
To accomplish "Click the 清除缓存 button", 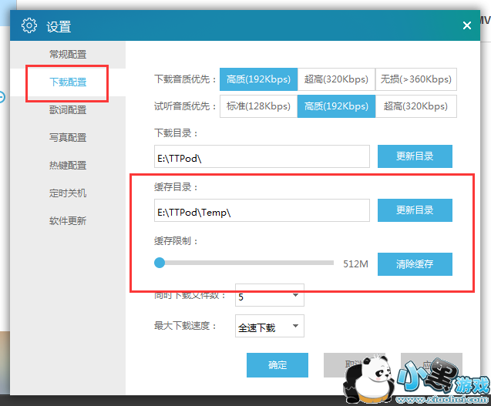I will pos(415,264).
